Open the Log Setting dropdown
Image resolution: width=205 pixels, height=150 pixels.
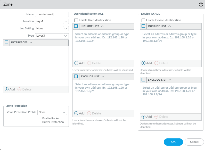[52, 28]
